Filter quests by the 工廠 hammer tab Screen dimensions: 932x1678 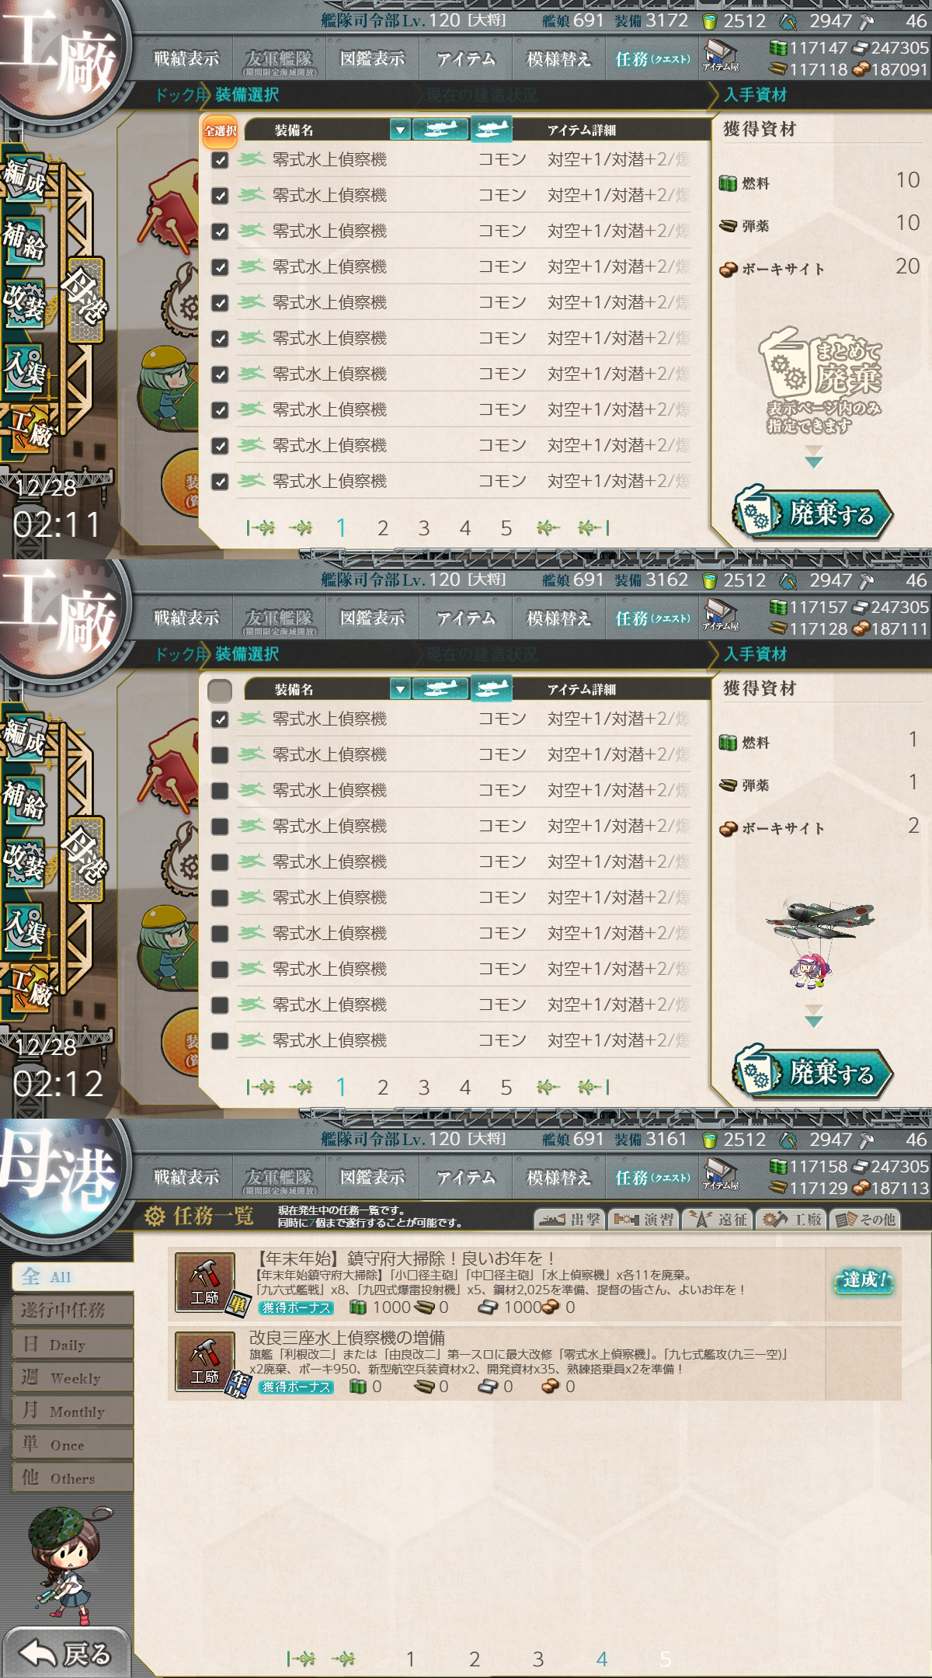(x=791, y=1219)
